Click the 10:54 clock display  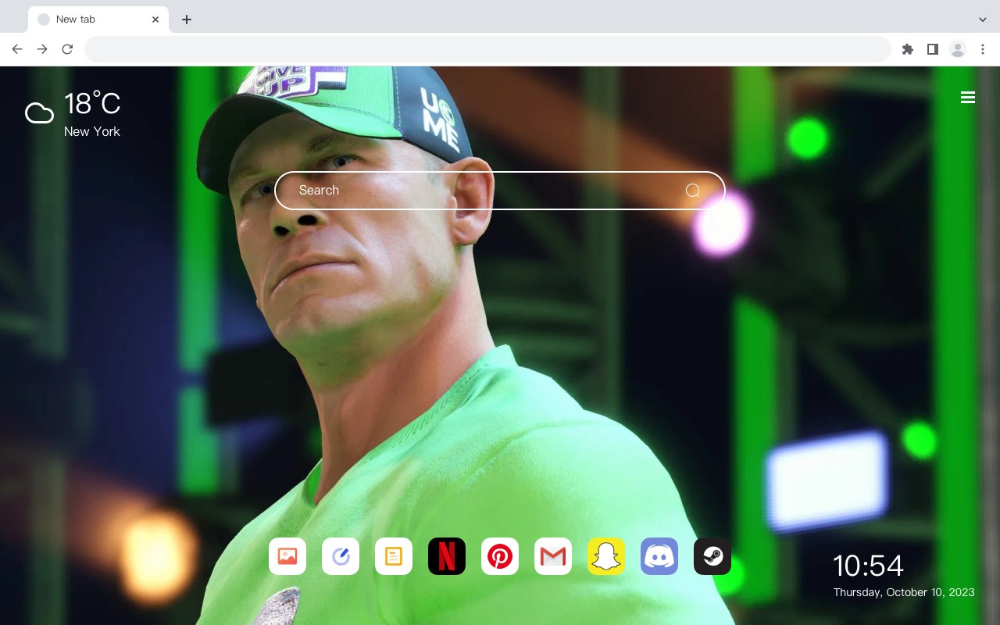click(x=868, y=566)
